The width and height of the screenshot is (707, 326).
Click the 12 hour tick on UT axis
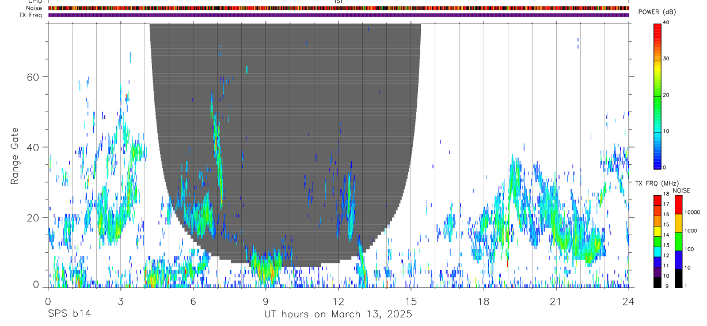(x=339, y=301)
